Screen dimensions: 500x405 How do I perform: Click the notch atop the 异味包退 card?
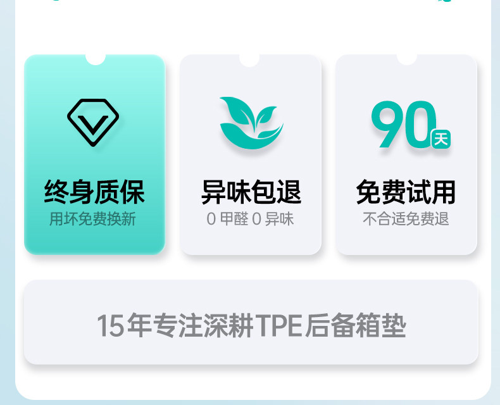[x=249, y=60]
